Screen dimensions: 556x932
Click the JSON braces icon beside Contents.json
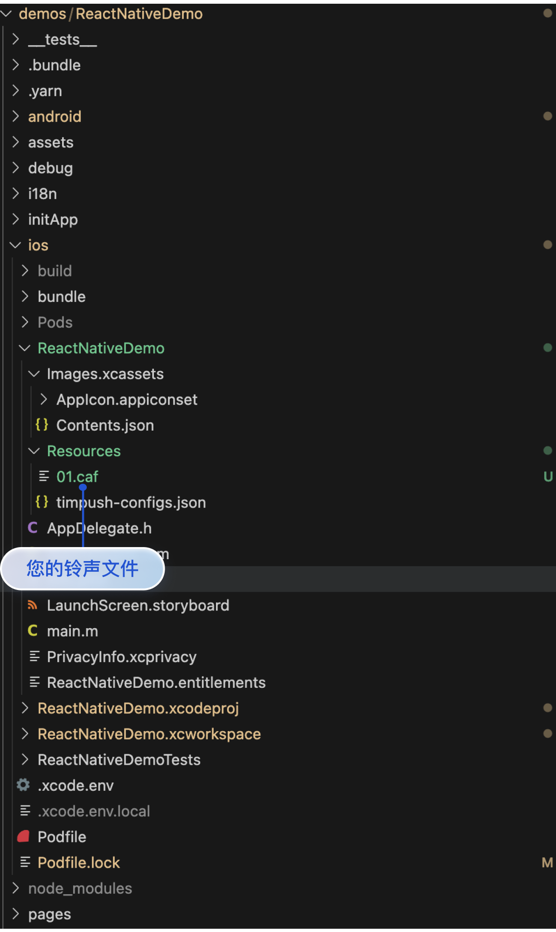coord(42,425)
